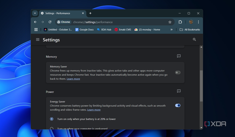Expand hidden bookmarks with double chevron
Image resolution: width=235 pixels, height=137 pixels.
click(x=171, y=30)
